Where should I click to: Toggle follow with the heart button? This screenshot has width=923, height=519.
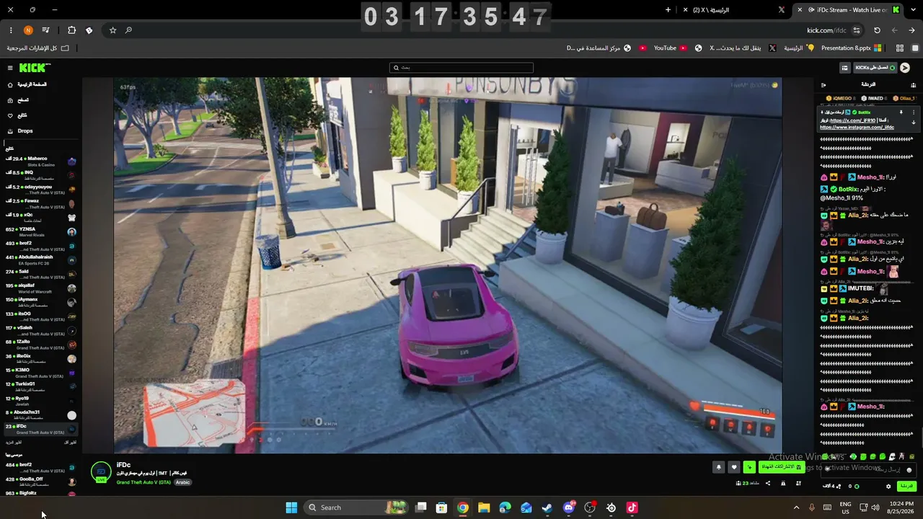click(x=734, y=467)
